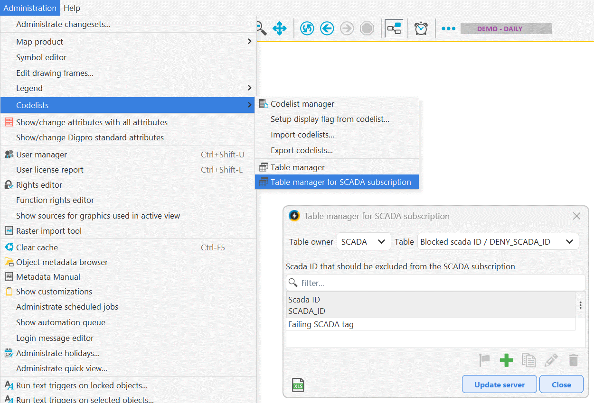Click the refresh view toolbar icon
594x403 pixels.
pyautogui.click(x=307, y=29)
